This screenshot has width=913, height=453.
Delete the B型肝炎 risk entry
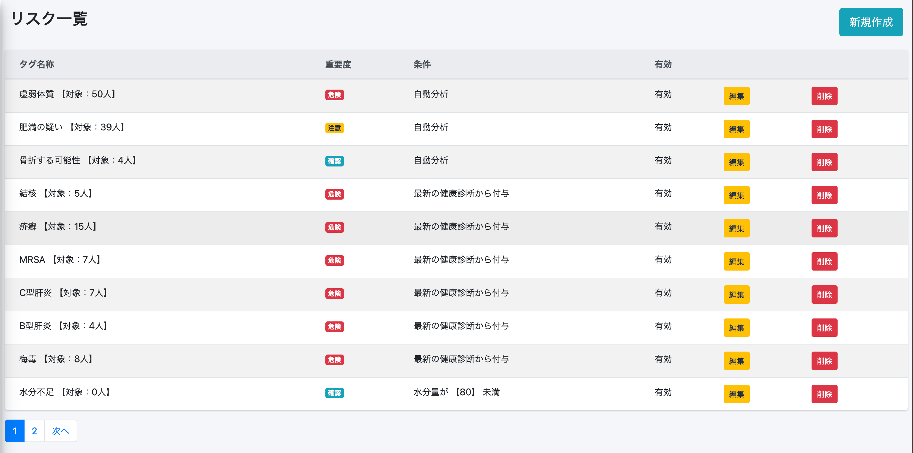(824, 328)
